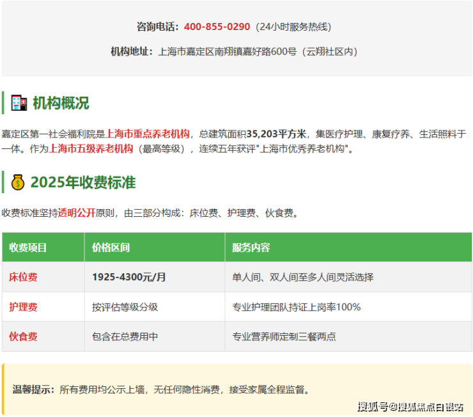The image size is (473, 417).
Task: Click the 1925-4300元/月 price cell
Action: coord(129,277)
